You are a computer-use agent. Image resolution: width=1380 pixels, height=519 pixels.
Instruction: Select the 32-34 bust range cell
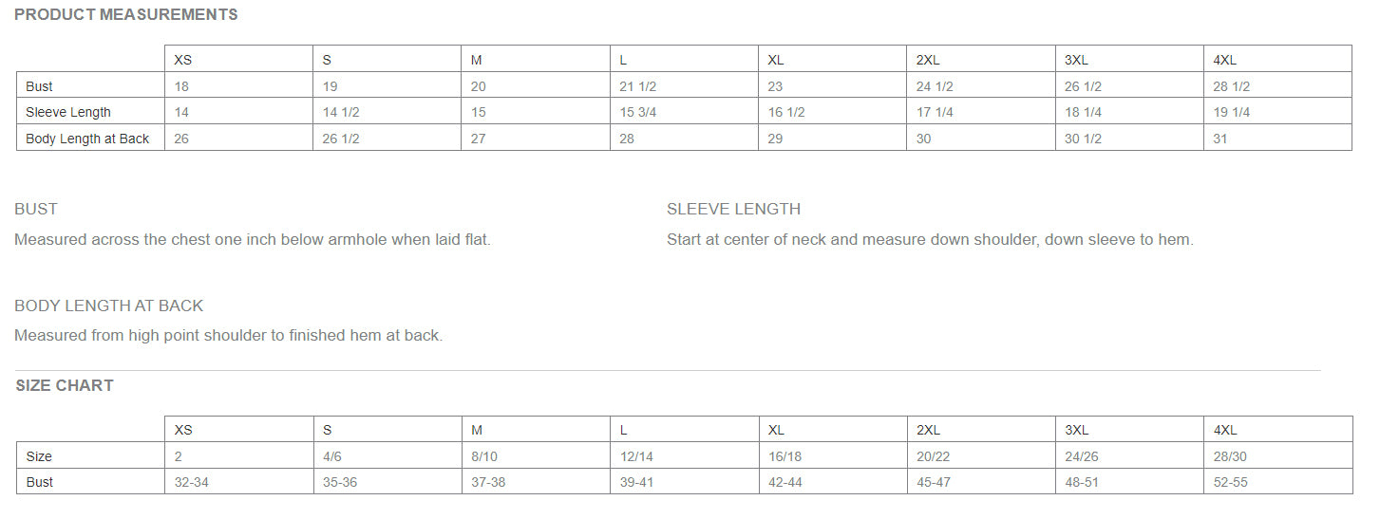pyautogui.click(x=192, y=482)
